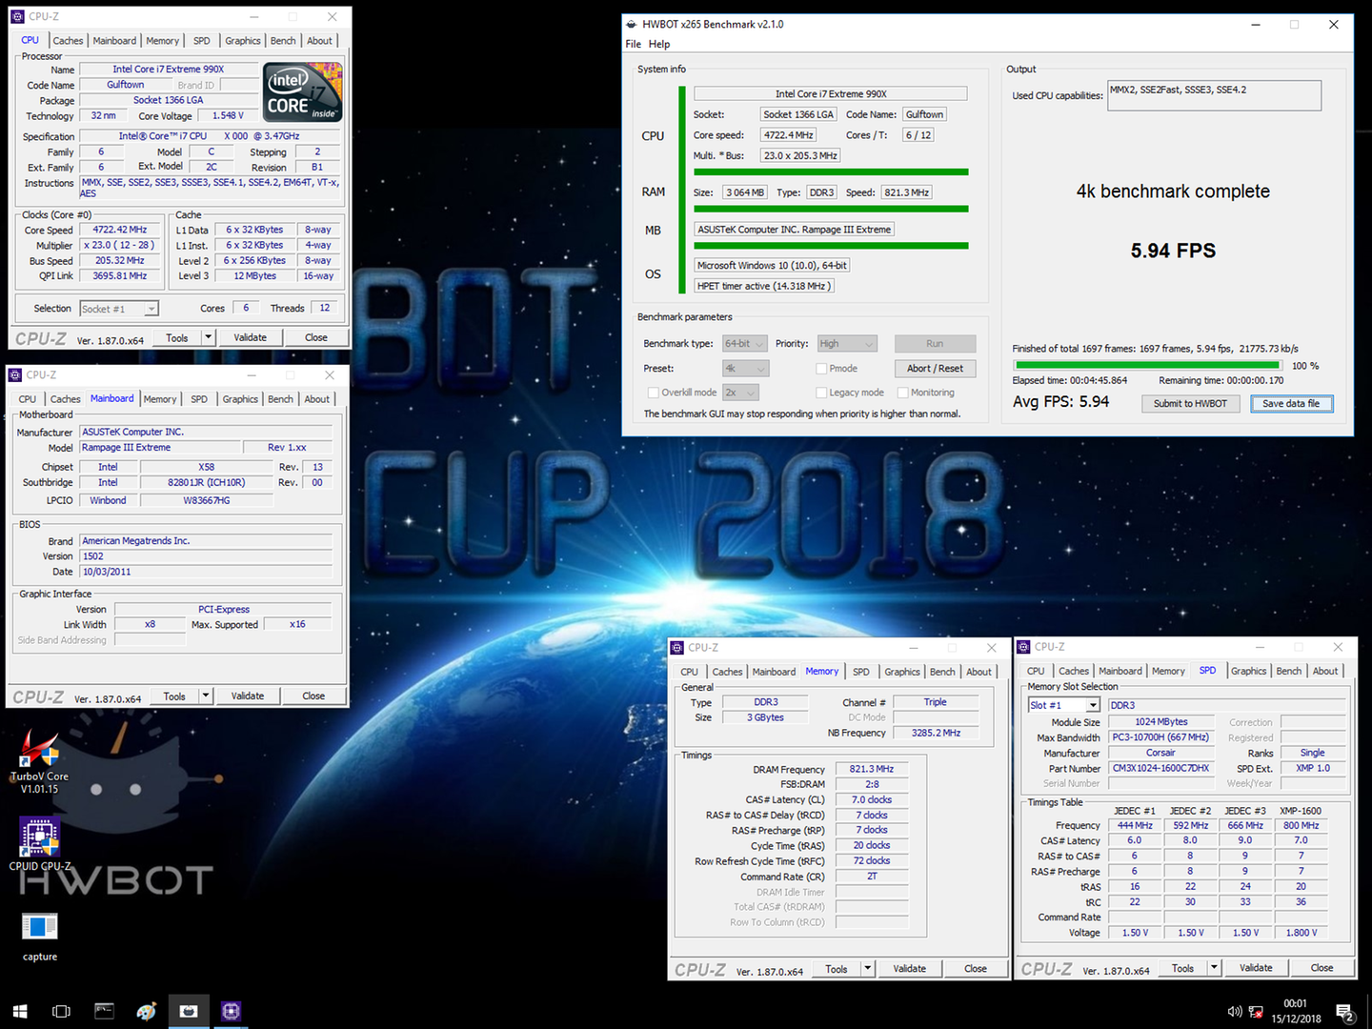Expand Tools arrow in the SPD window
The width and height of the screenshot is (1372, 1029).
(x=1214, y=967)
